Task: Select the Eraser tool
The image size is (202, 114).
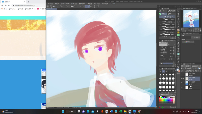Action: 179,43
